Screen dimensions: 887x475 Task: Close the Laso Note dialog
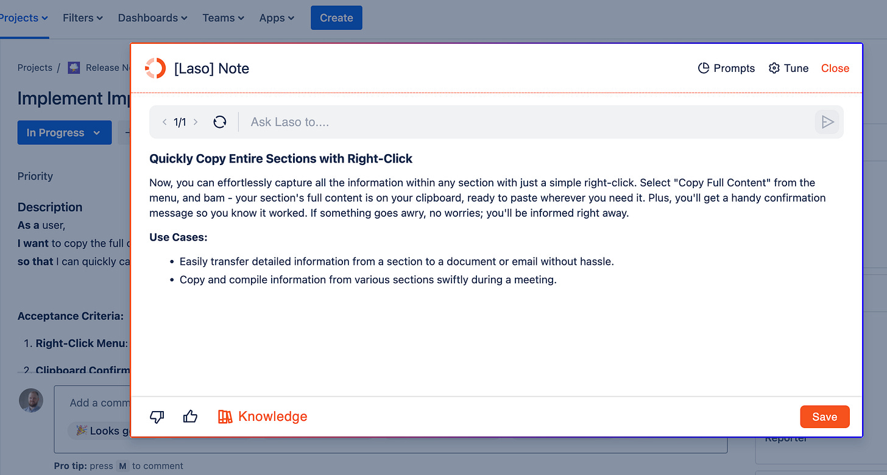[x=835, y=68]
